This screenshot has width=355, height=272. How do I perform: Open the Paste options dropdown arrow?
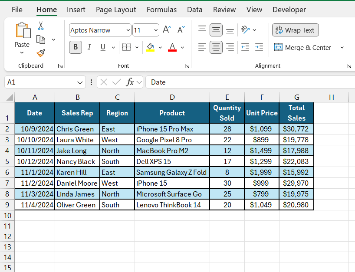[22, 53]
